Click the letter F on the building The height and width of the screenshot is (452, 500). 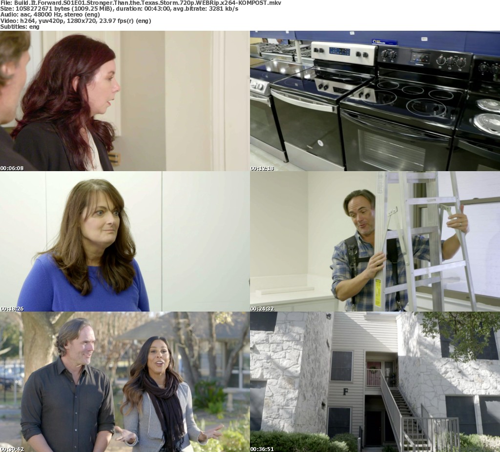(x=346, y=392)
